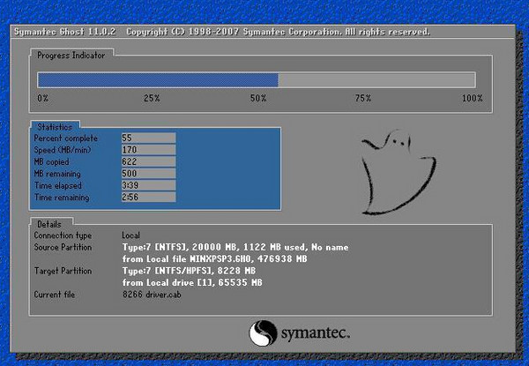Screen dimensions: 529x366
Task: Click the Copyright Symantec Corporation notice
Action: click(x=278, y=32)
